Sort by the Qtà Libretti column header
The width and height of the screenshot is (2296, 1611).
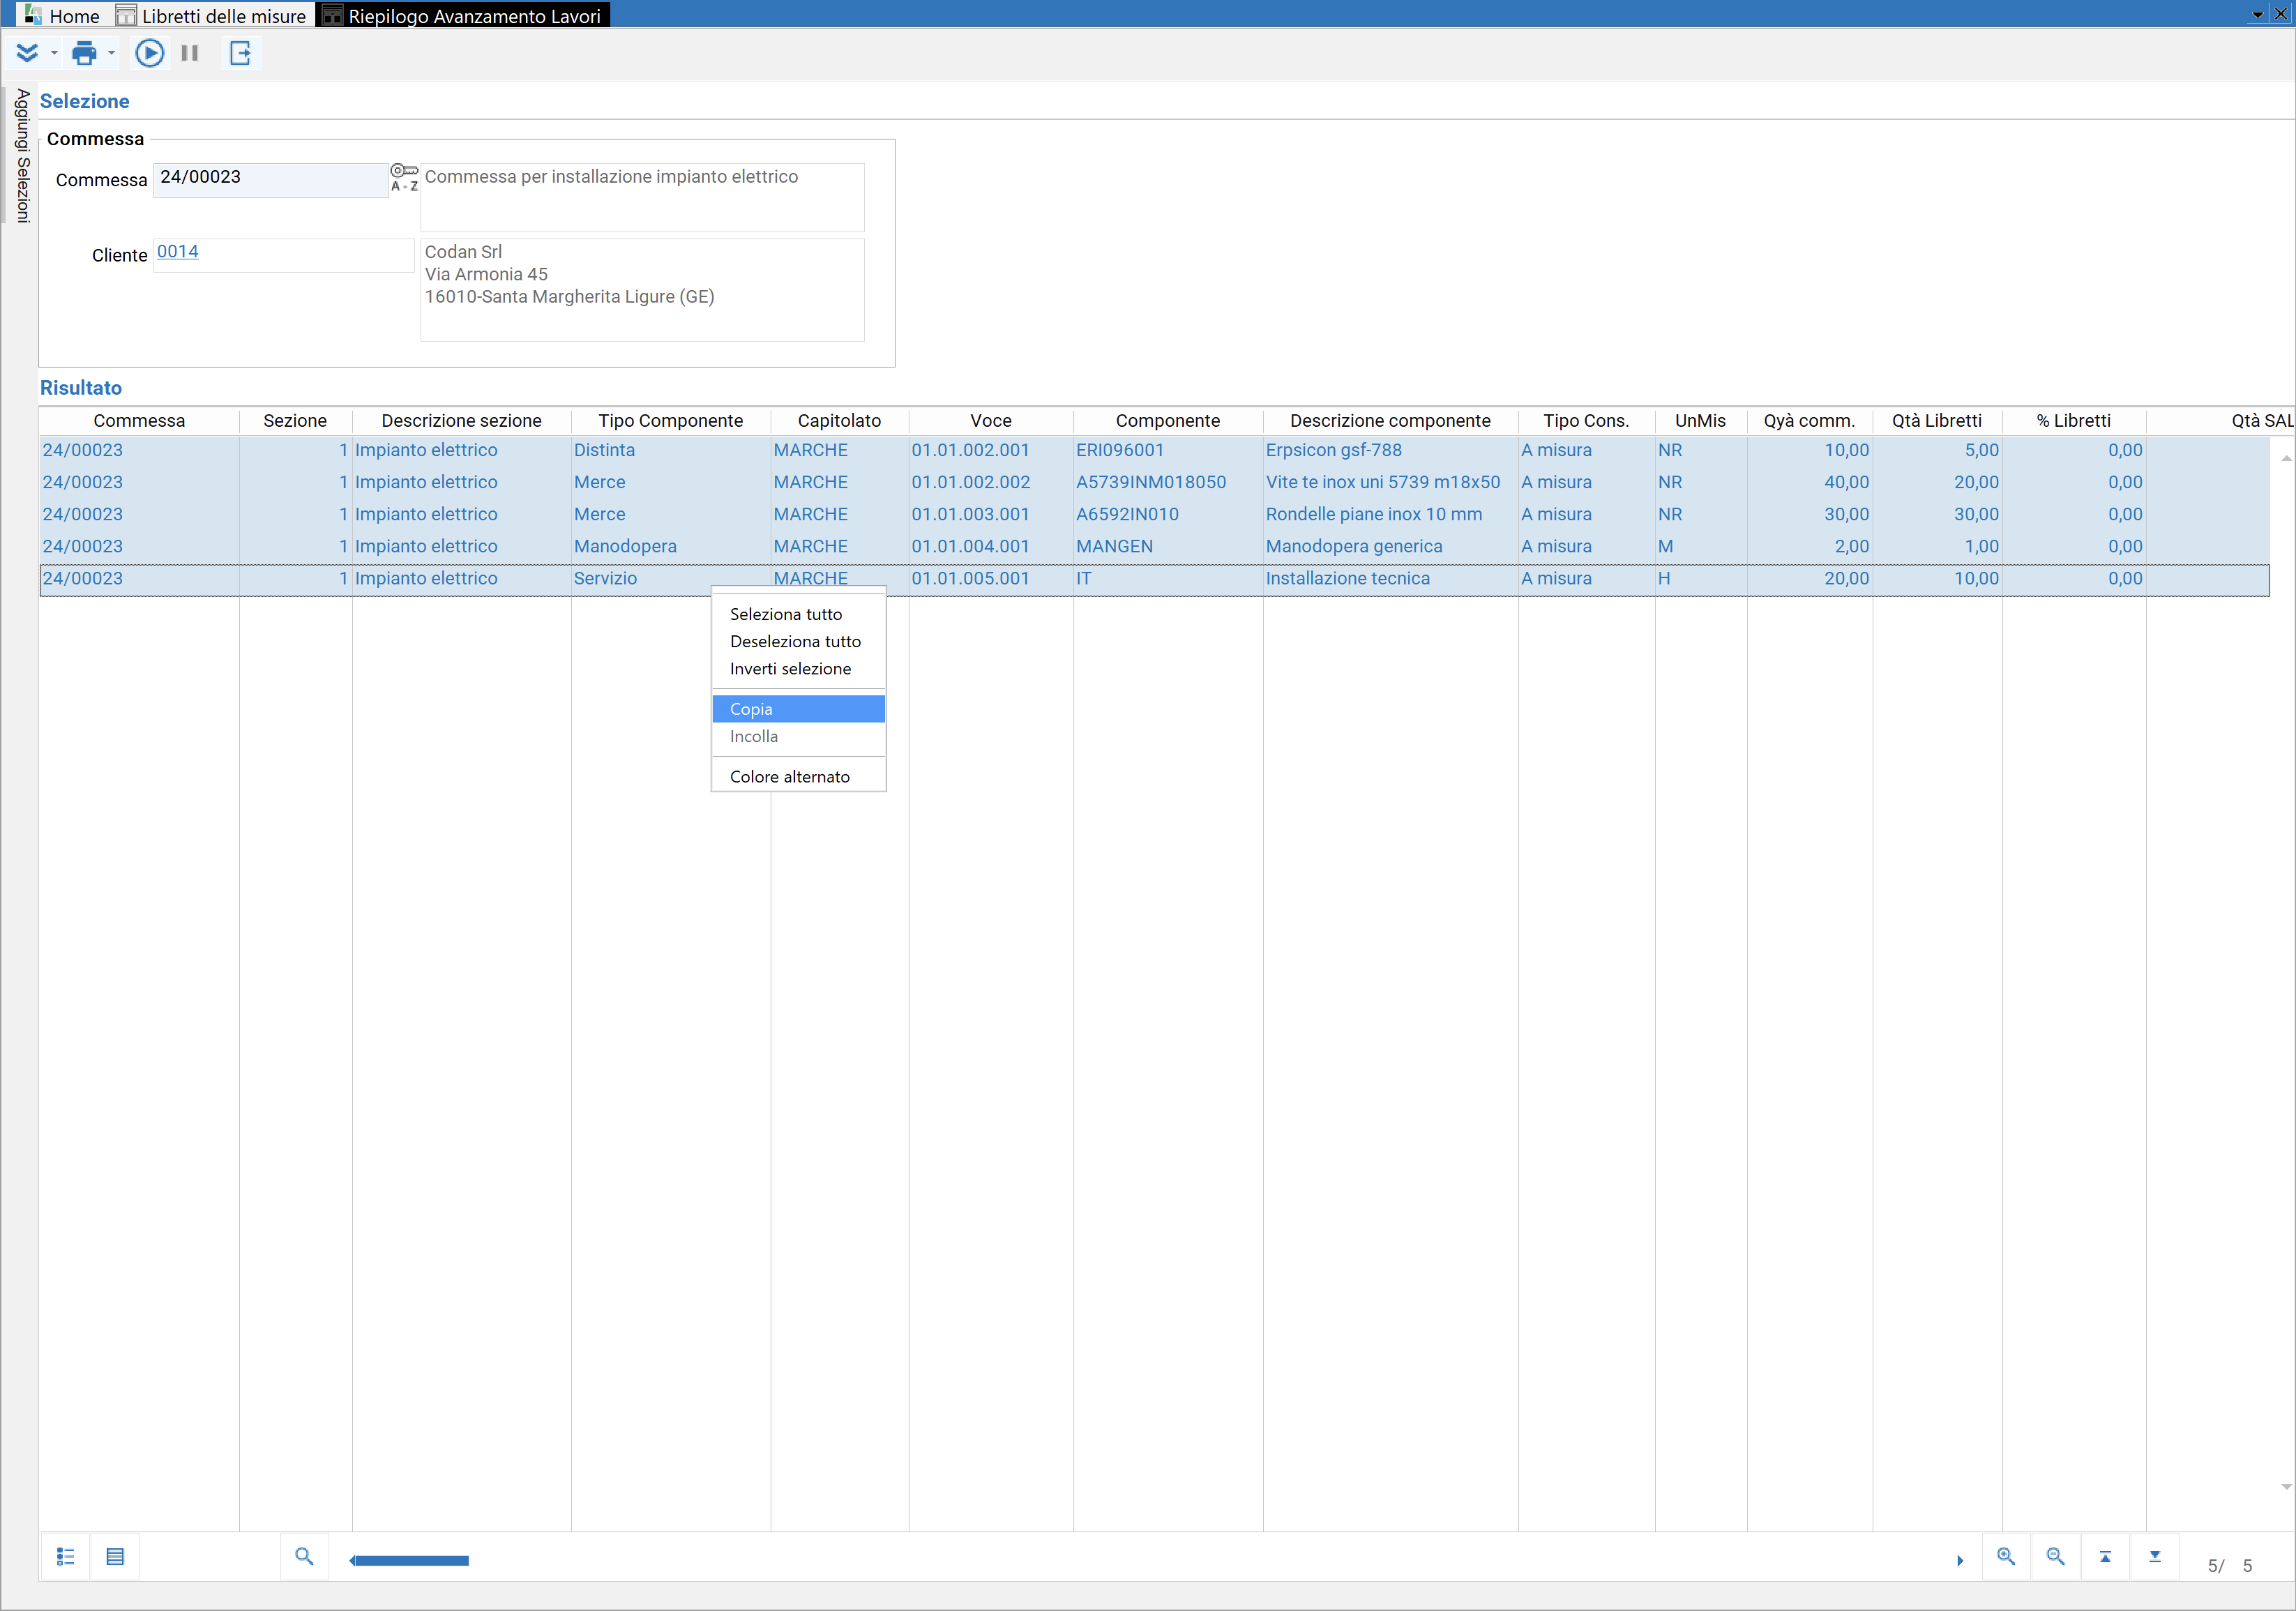pos(1937,421)
